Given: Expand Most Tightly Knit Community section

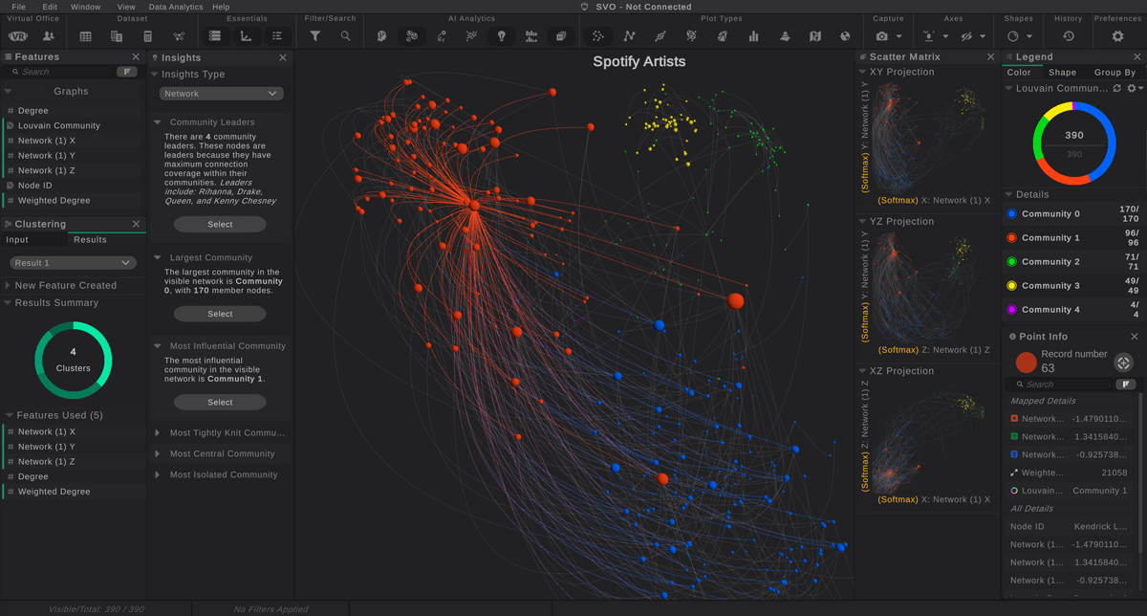Looking at the screenshot, I should click(158, 433).
